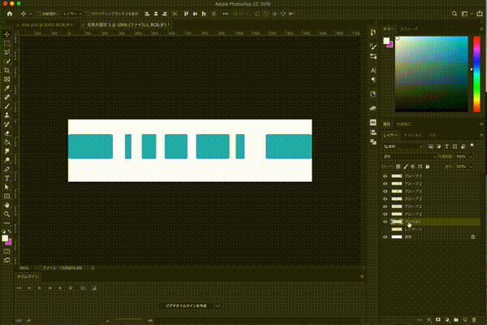Viewport: 487px width, 325px height.
Task: Toggle the auto-select checkbox in options bar
Action: coord(41,15)
